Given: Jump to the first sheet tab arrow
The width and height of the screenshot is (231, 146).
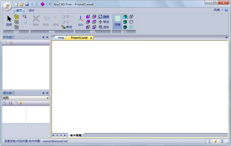Looking at the screenshot, I should click(x=54, y=135).
